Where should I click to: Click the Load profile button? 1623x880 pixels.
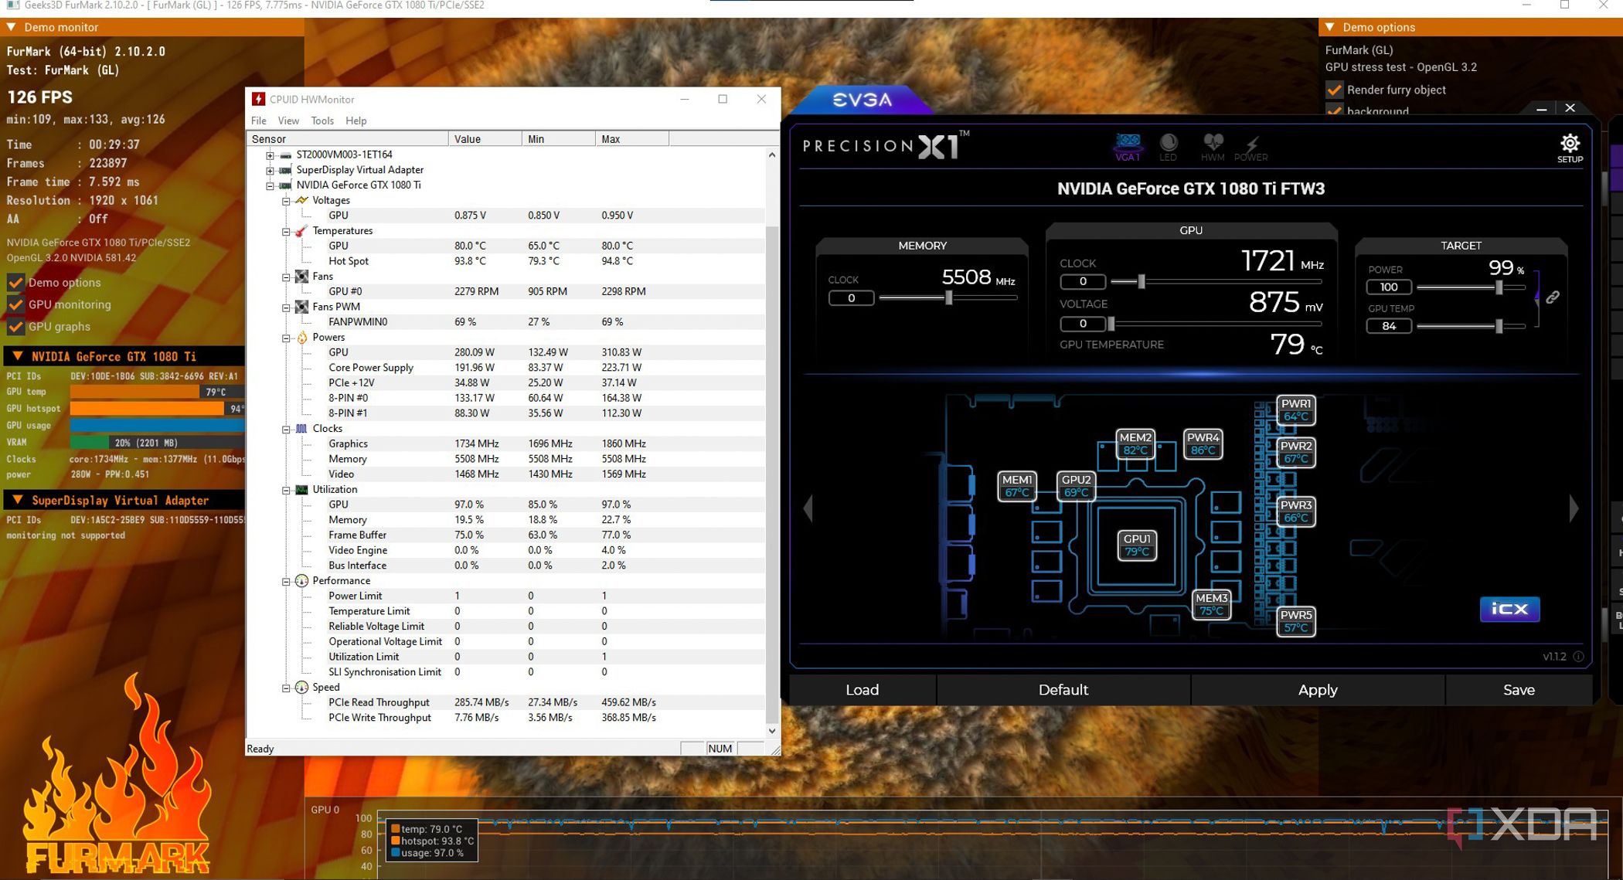863,690
